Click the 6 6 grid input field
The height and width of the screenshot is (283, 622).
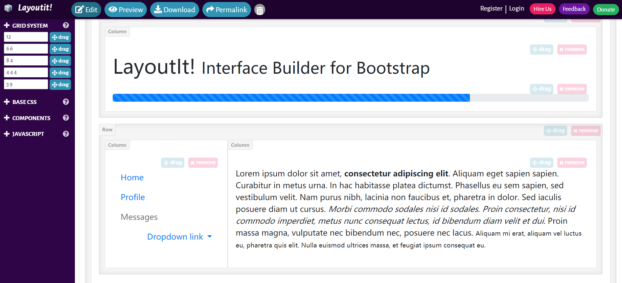(x=26, y=49)
